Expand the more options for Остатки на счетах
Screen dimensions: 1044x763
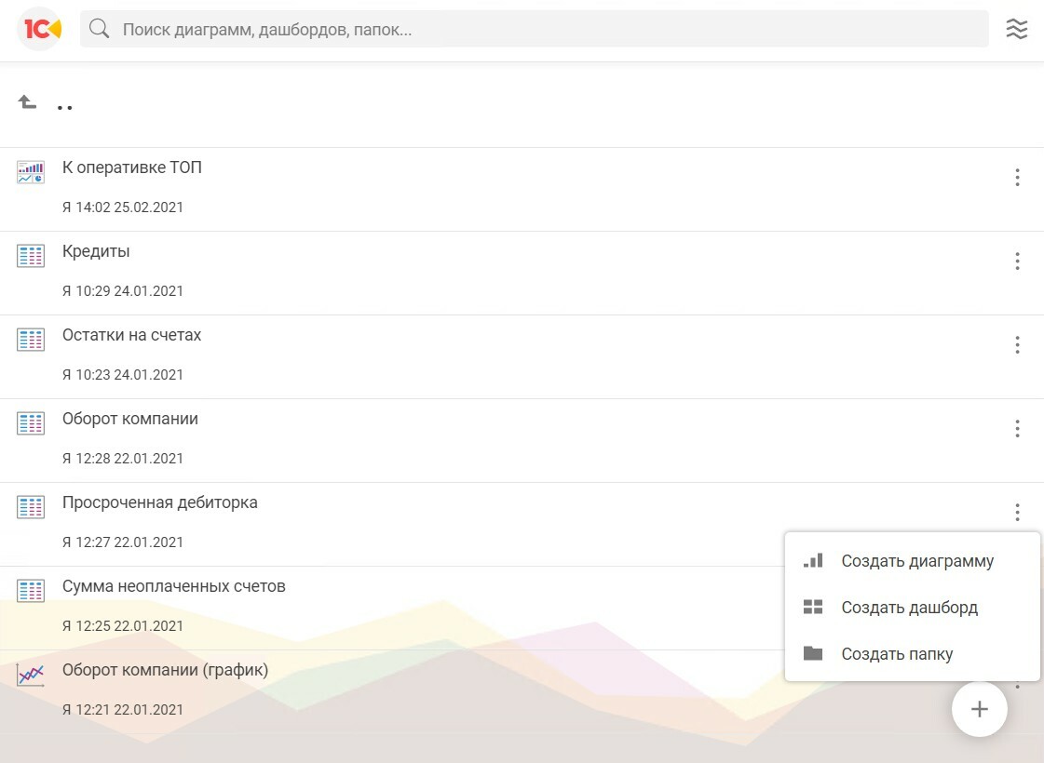1017,344
